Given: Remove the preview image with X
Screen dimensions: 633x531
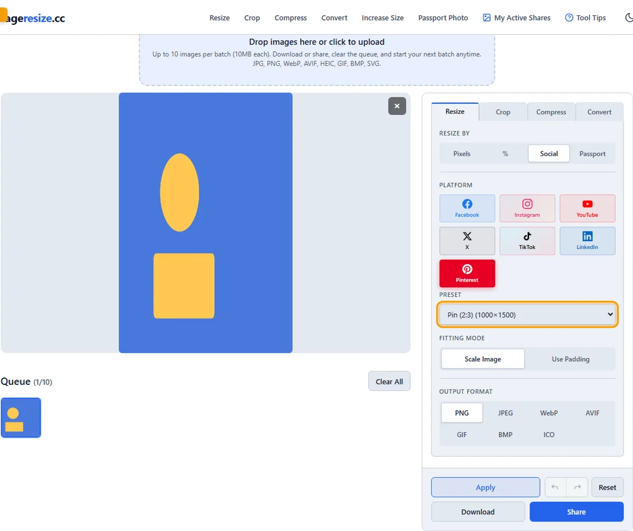Looking at the screenshot, I should coord(397,106).
